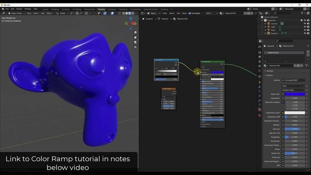
Task: Hide the Plane in the outliner with its eye icon
Action: [305, 30]
